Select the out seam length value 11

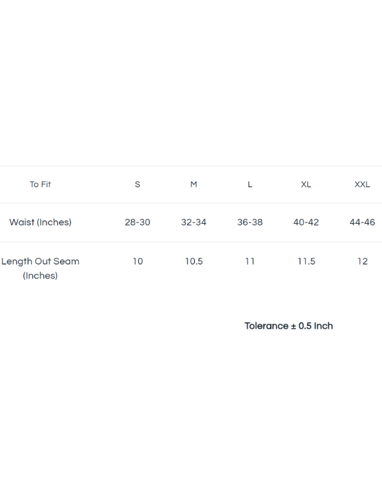click(x=250, y=261)
